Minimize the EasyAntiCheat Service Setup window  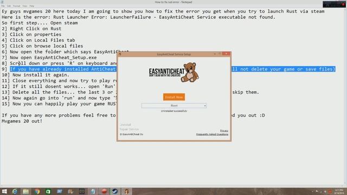point(215,54)
